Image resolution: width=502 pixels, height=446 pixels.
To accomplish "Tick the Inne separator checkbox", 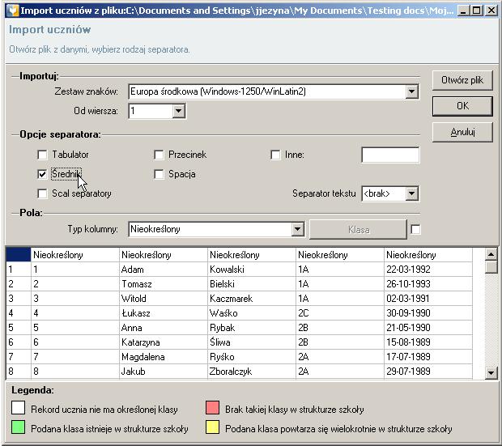I will pos(275,155).
